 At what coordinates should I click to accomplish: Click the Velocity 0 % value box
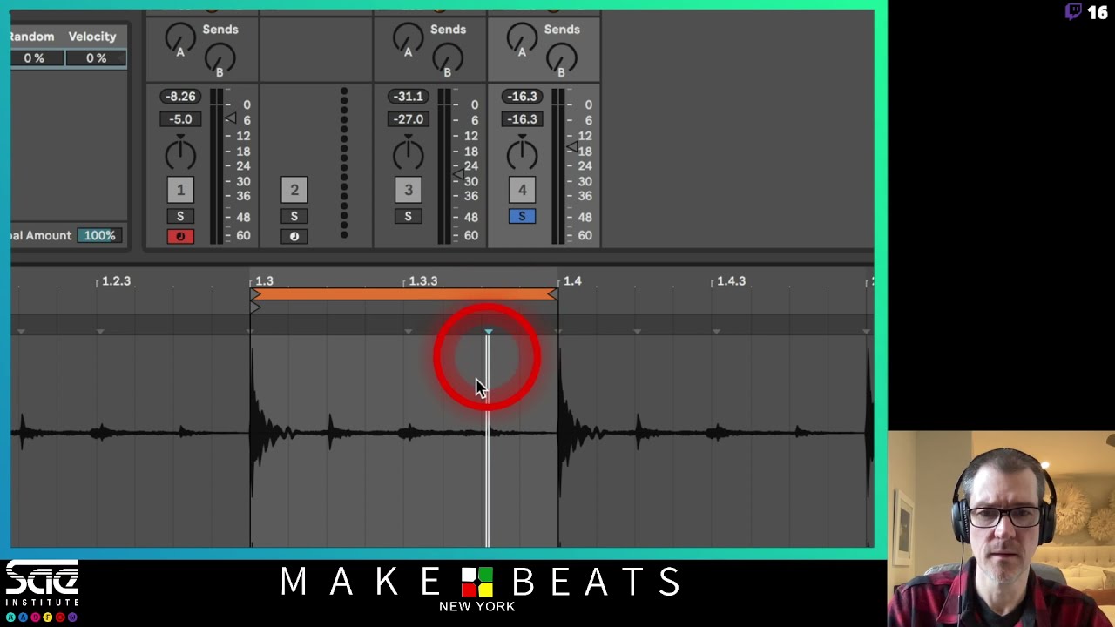tap(96, 58)
